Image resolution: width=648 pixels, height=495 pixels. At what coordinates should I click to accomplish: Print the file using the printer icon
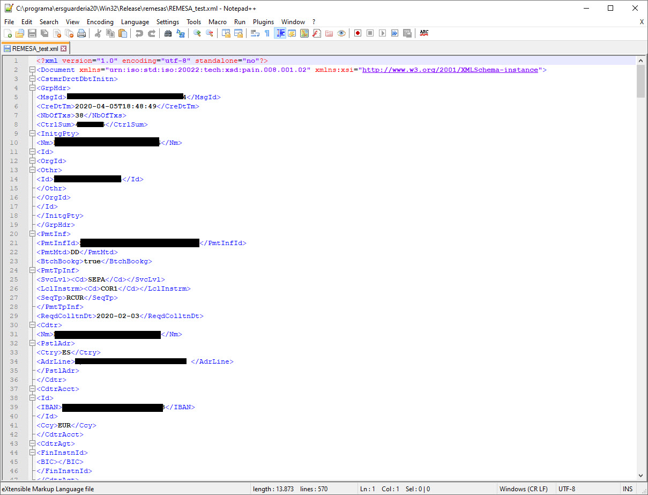click(82, 33)
